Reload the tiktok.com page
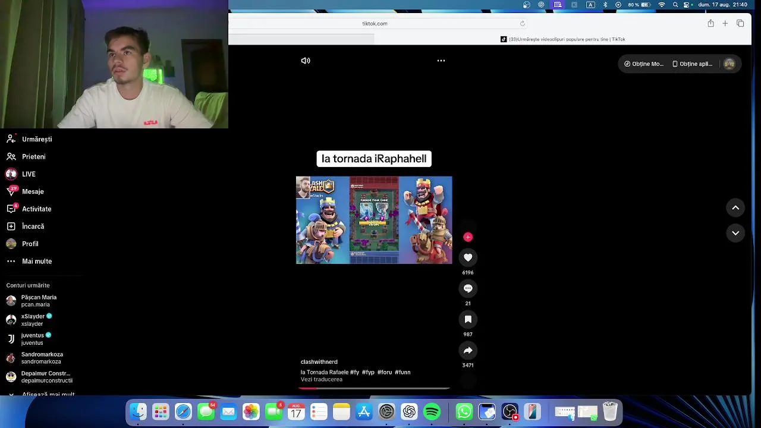The width and height of the screenshot is (761, 428). 523,23
